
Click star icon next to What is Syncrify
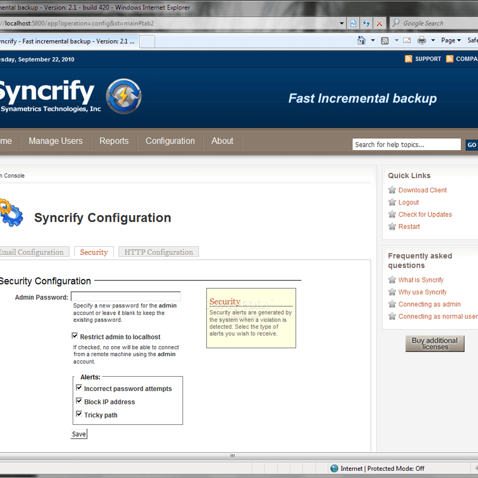coord(392,280)
